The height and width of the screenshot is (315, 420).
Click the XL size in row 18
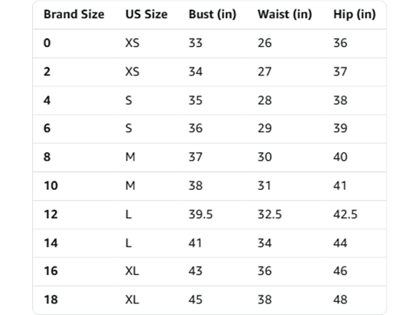click(132, 299)
